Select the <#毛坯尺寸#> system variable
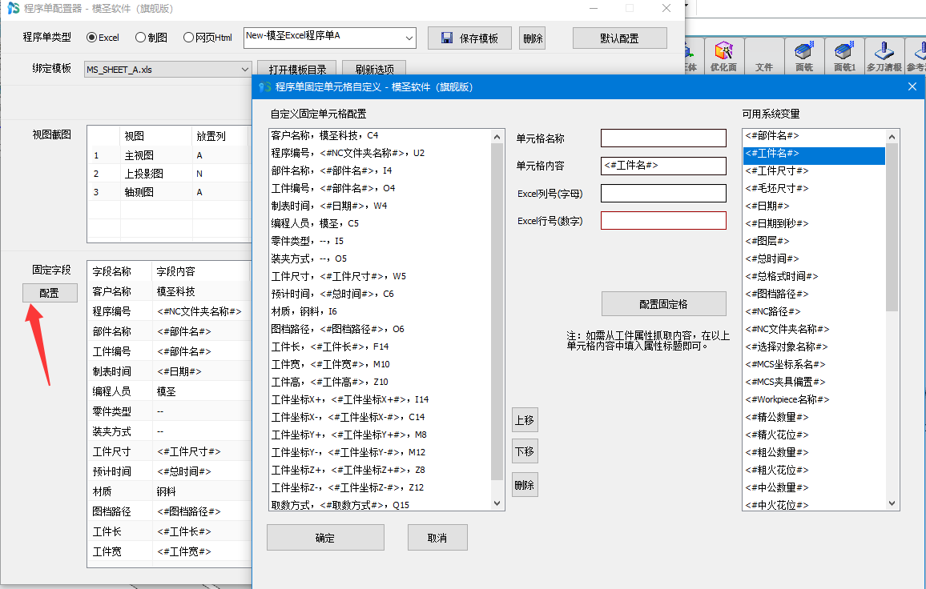The image size is (926, 589). [x=815, y=188]
